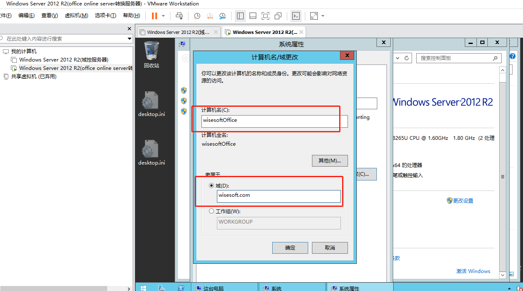Open the 帮助(H) menu
The width and height of the screenshot is (523, 291).
pyautogui.click(x=131, y=15)
